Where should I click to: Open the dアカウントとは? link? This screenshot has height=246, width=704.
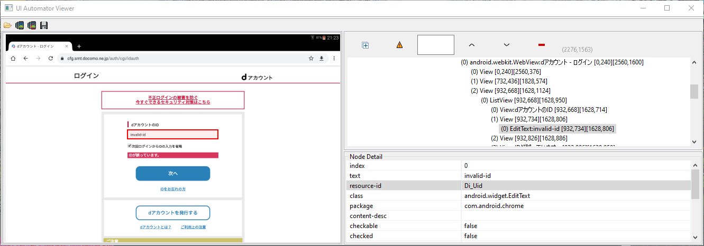tap(156, 227)
